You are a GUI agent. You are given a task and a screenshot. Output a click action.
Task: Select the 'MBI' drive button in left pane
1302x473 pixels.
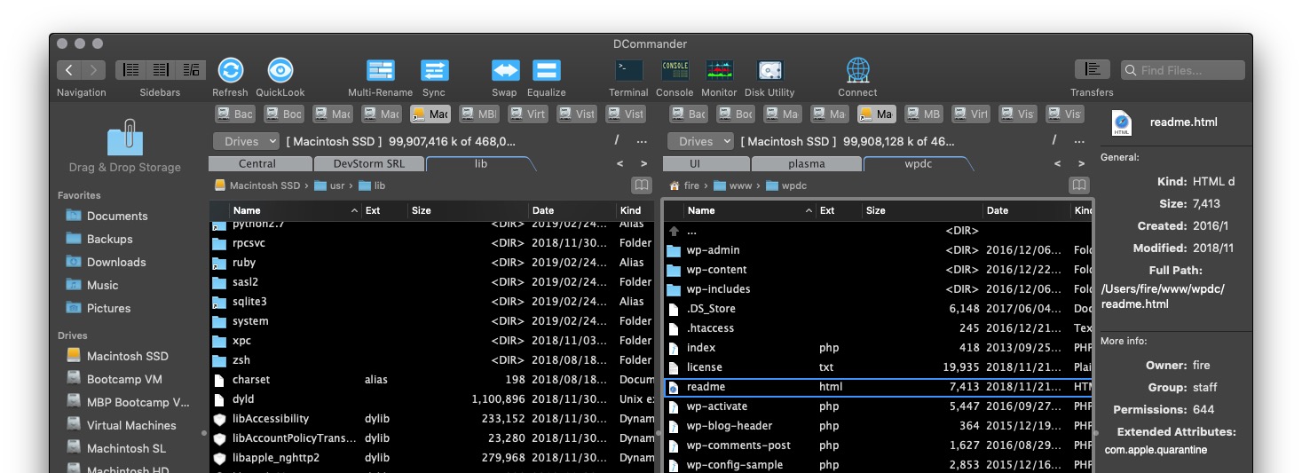pos(479,114)
